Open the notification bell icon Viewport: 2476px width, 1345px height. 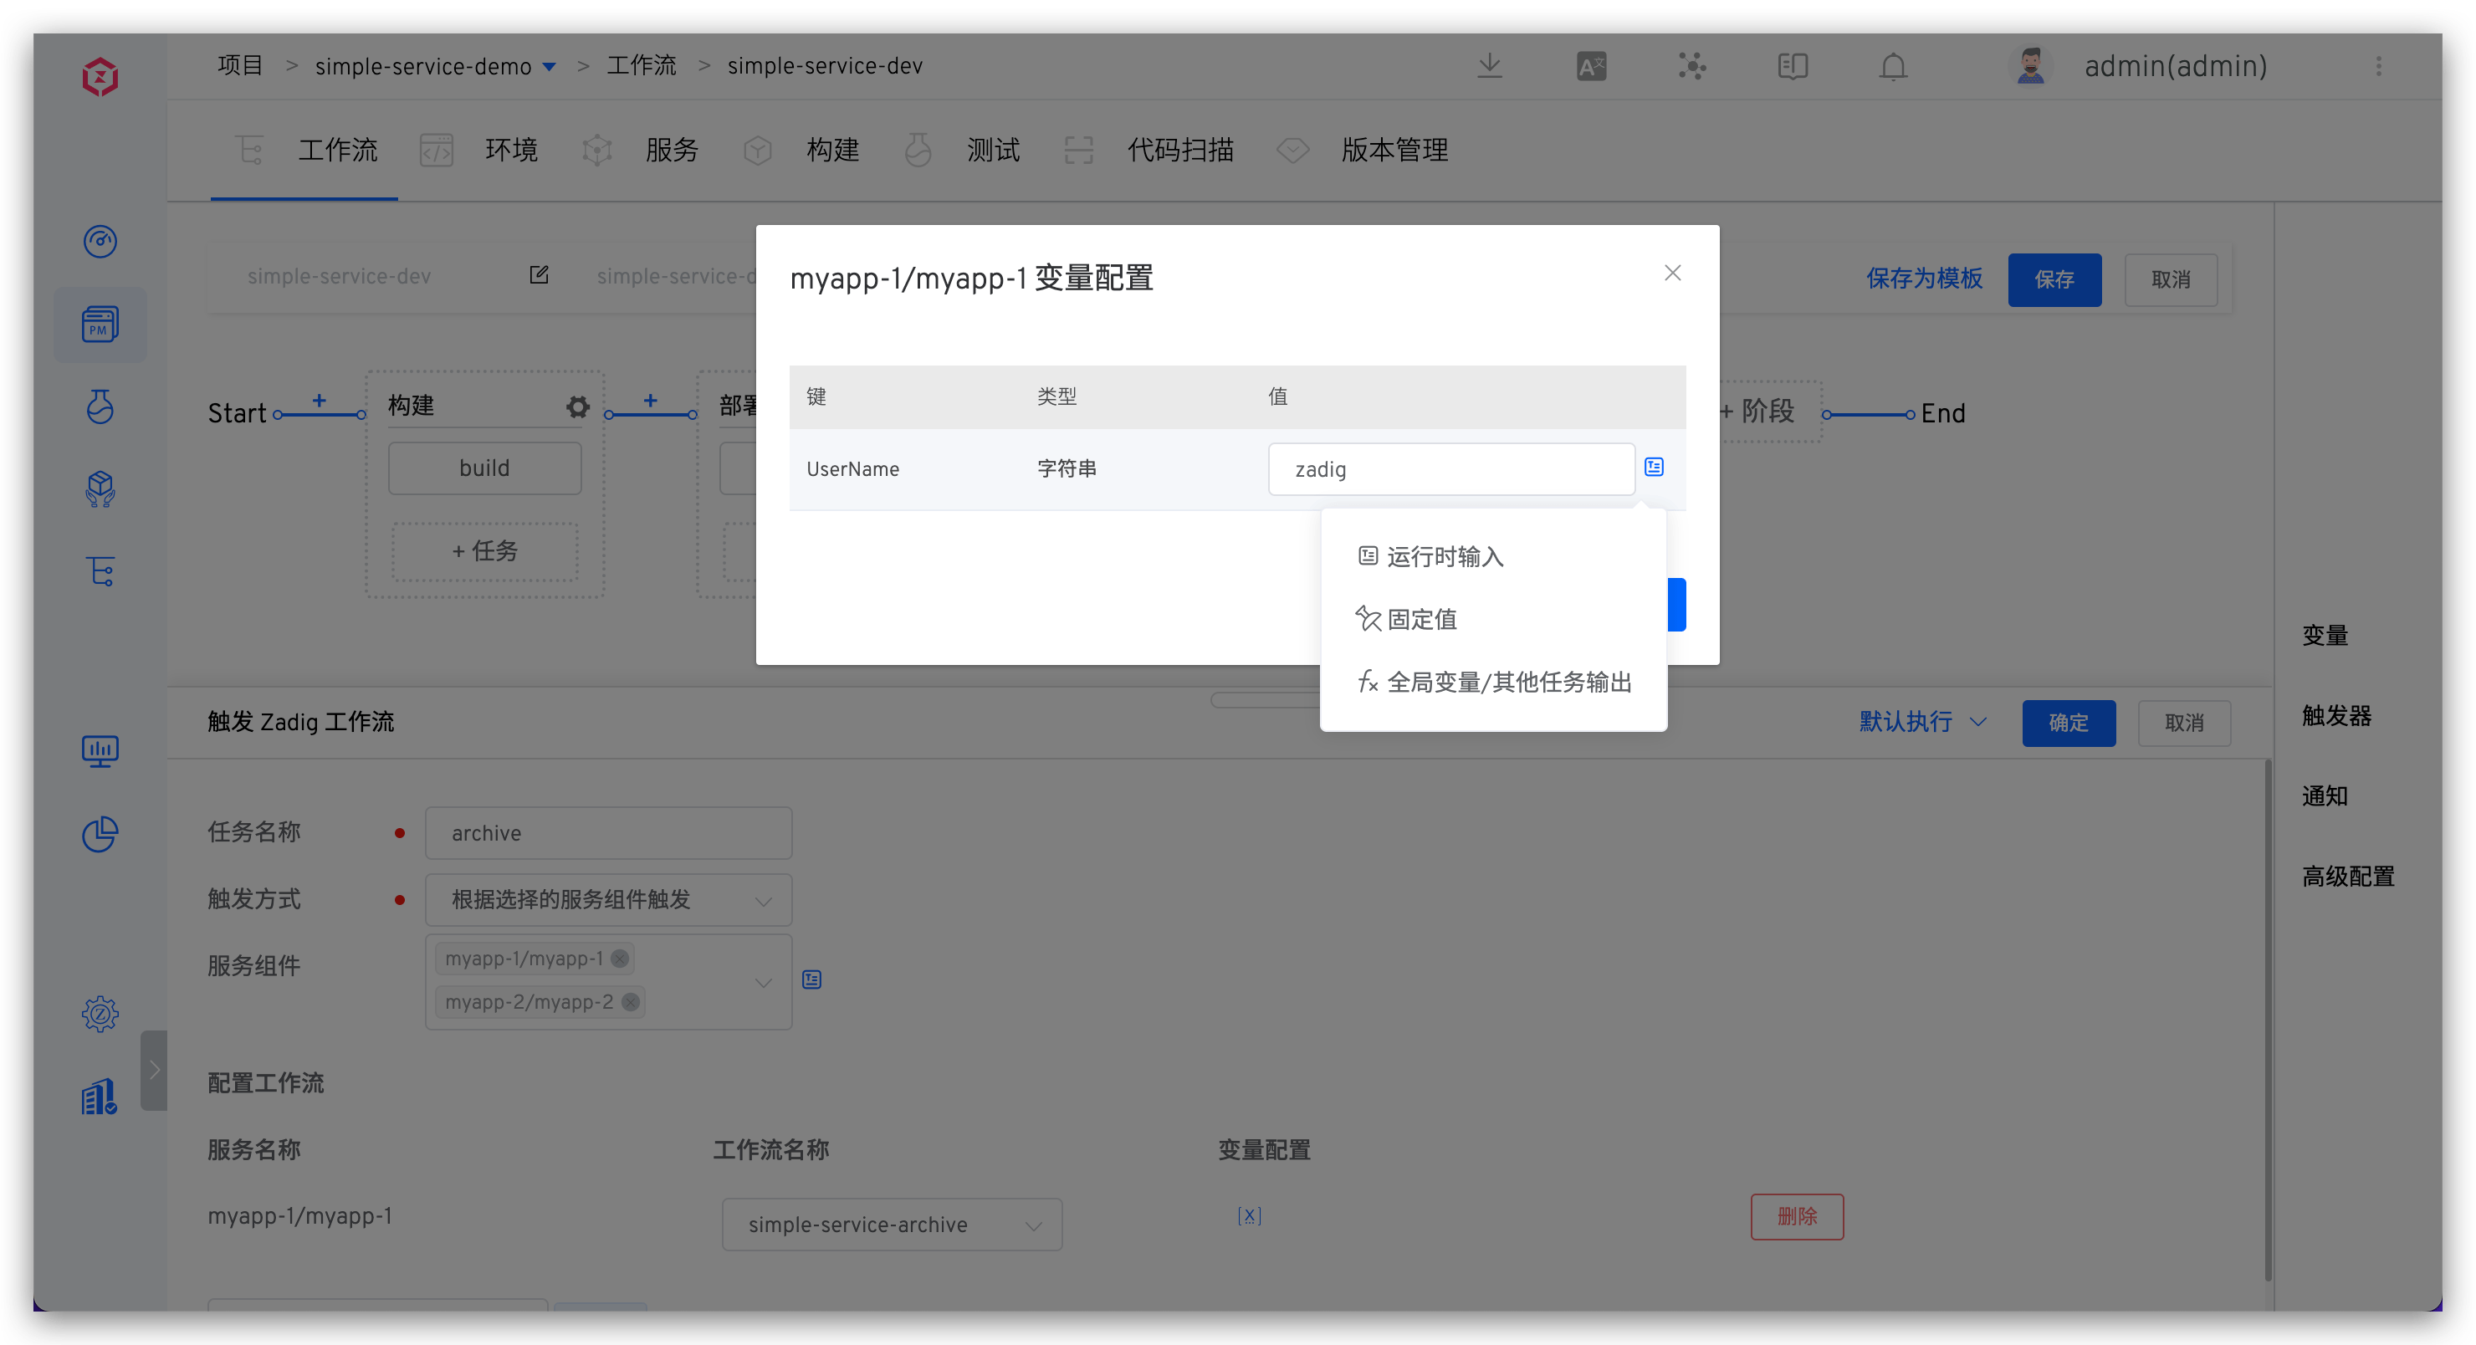click(x=1891, y=66)
